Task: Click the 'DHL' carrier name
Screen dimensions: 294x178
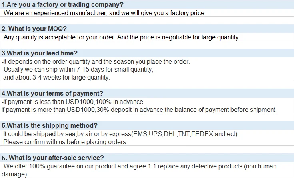Action: tap(169, 134)
